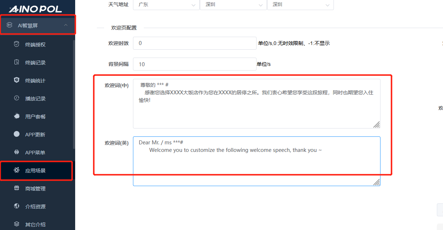Viewport: 443px width, 230px height.
Task: Click the clipboard icon beside 终端记录
Action: (17, 62)
